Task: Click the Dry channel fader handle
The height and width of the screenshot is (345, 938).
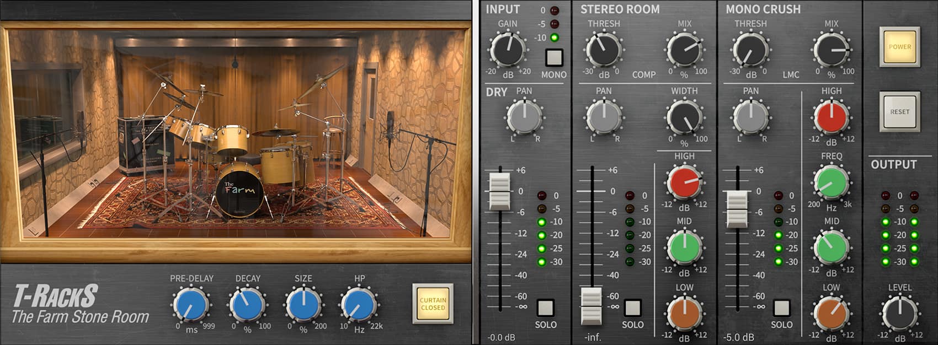Action: 500,191
